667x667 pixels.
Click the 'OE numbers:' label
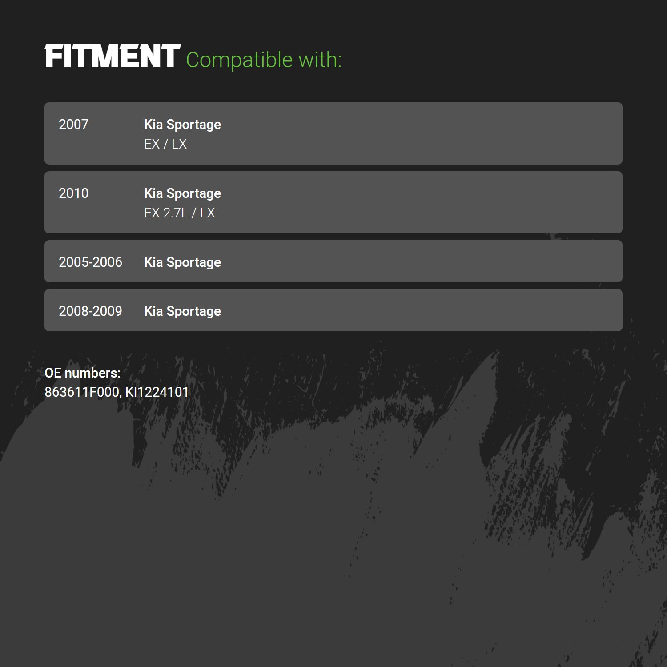83,373
